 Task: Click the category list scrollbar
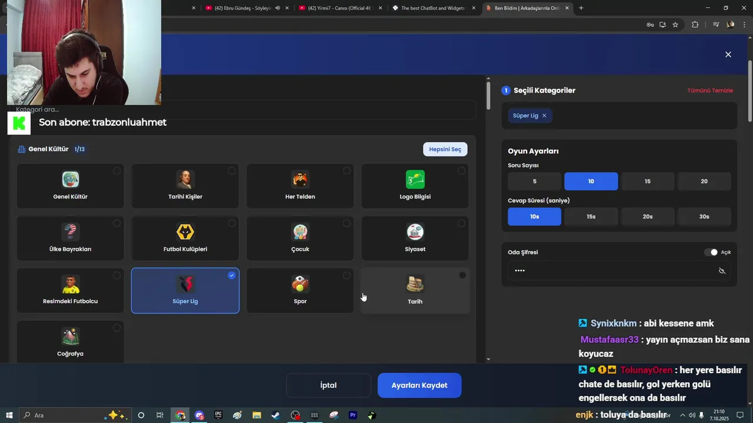(488, 96)
